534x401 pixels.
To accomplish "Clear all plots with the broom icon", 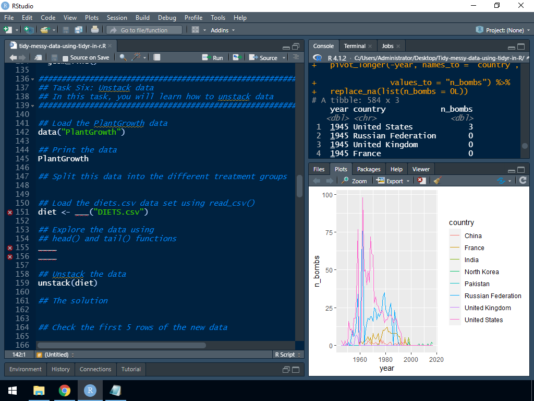I will [437, 181].
